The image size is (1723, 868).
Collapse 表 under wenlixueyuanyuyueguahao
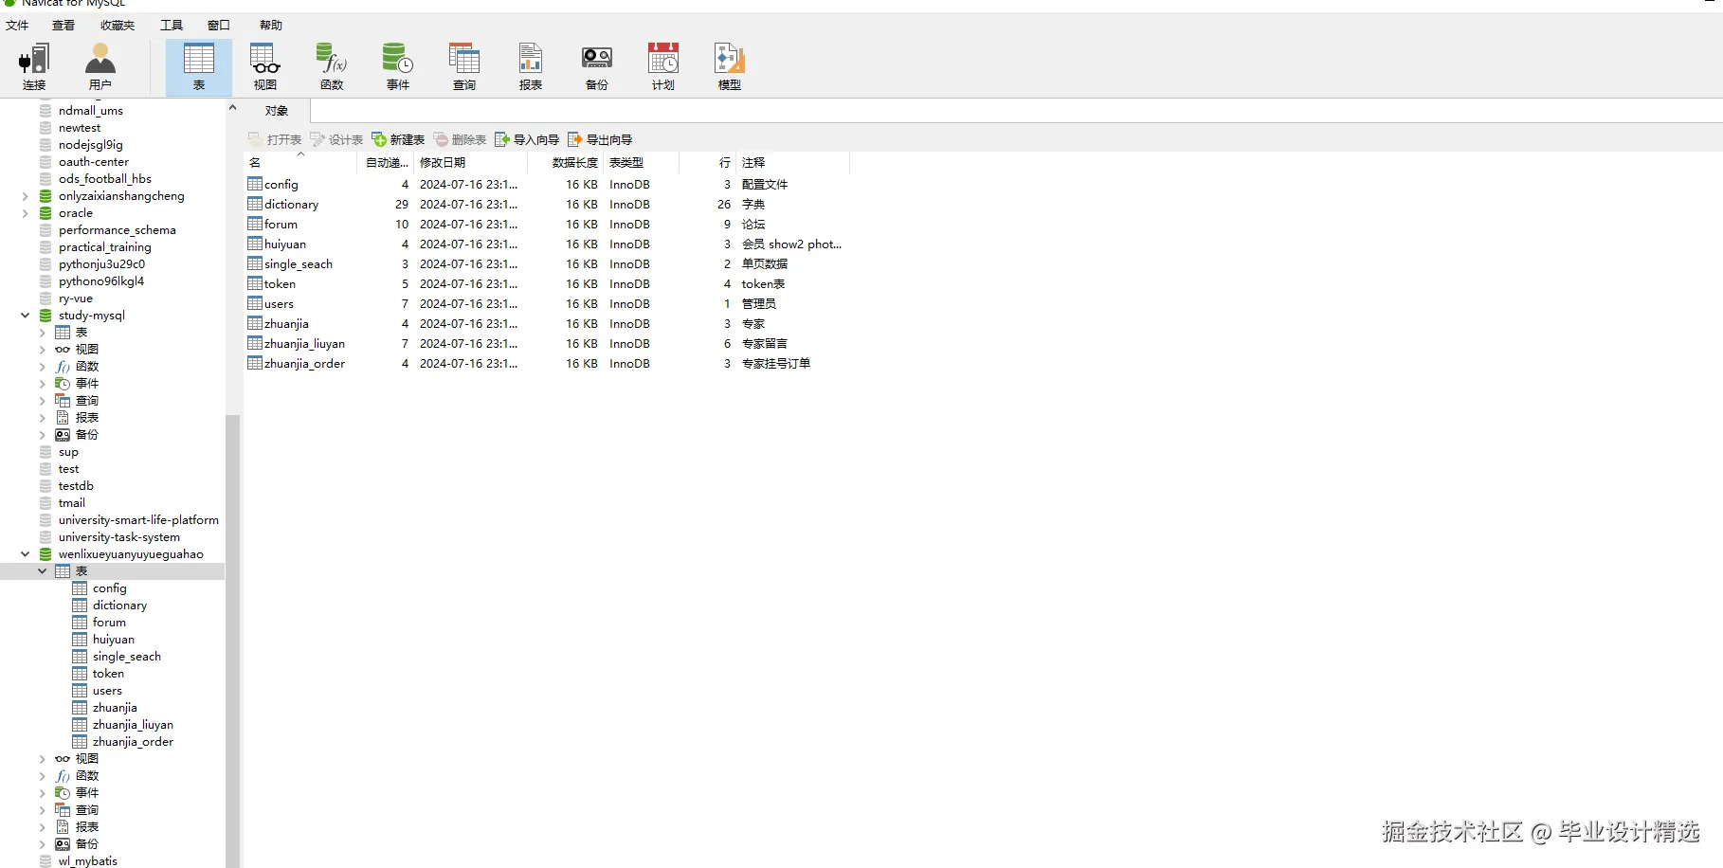tap(43, 571)
